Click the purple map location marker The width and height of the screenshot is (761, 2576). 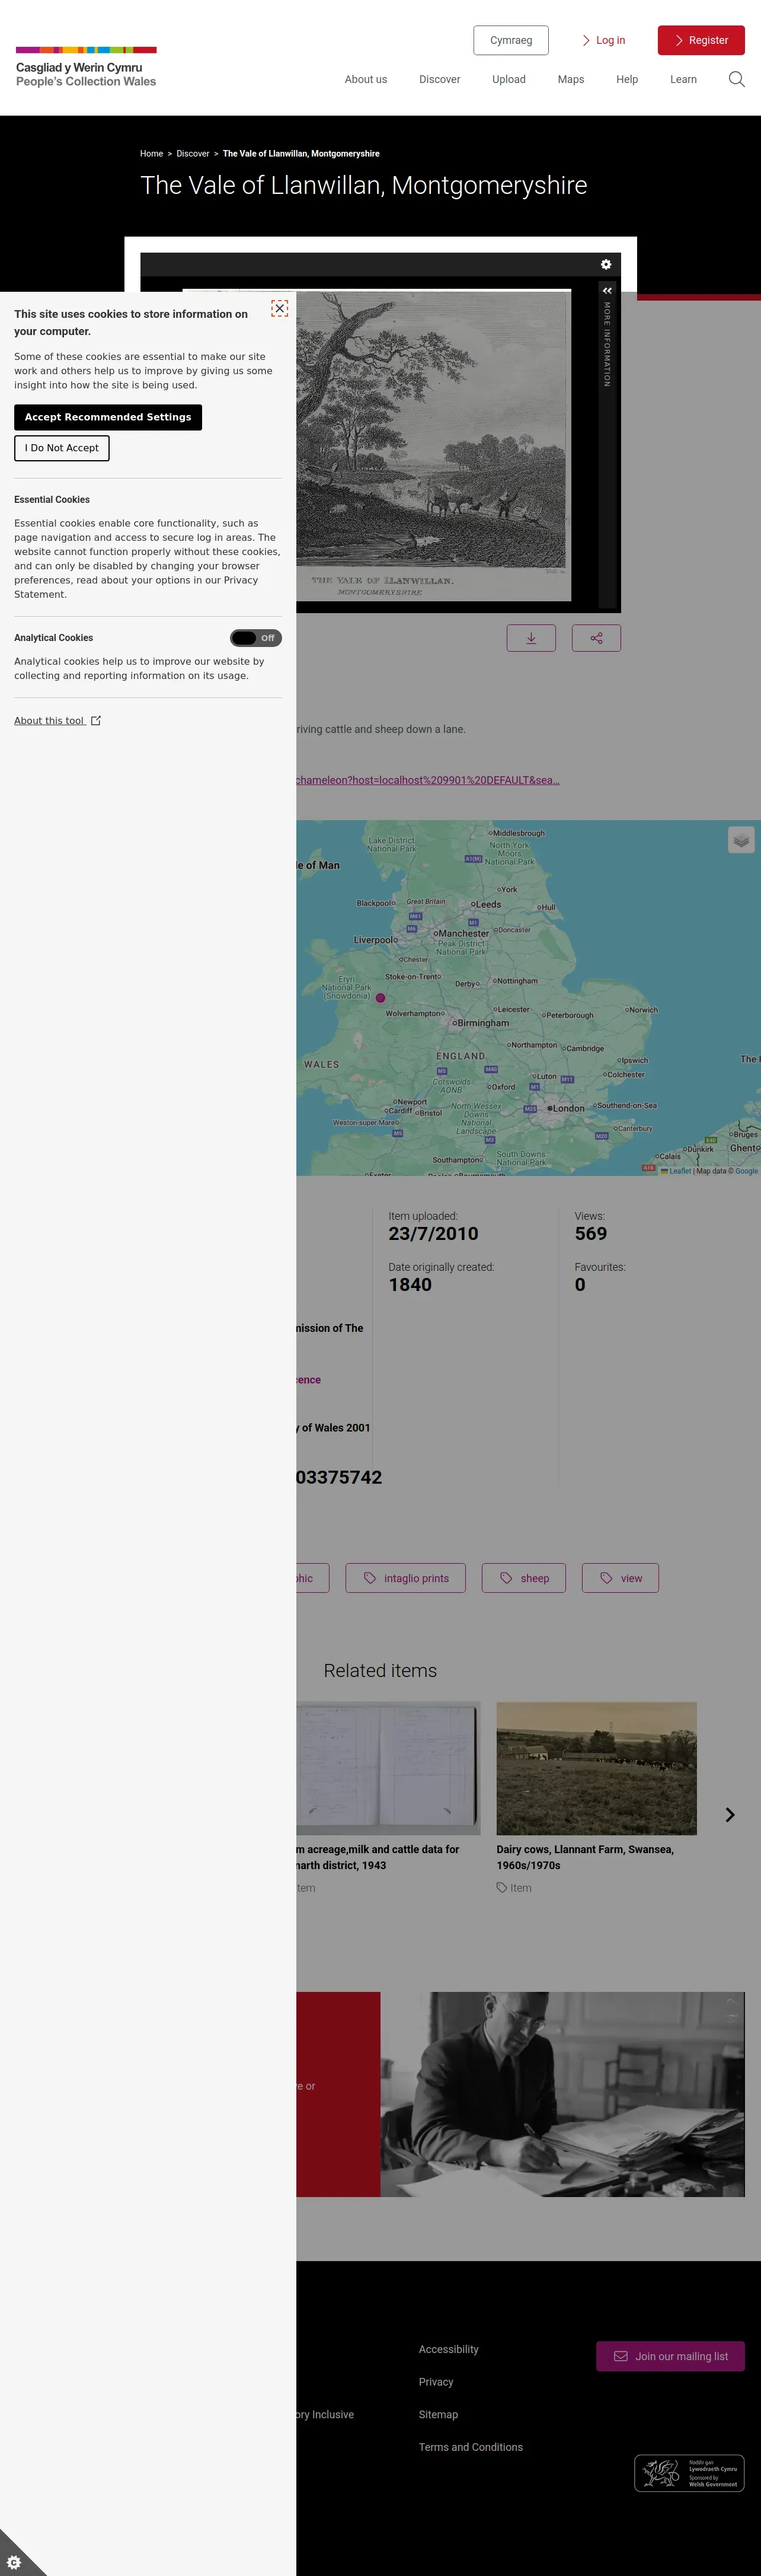pos(380,998)
